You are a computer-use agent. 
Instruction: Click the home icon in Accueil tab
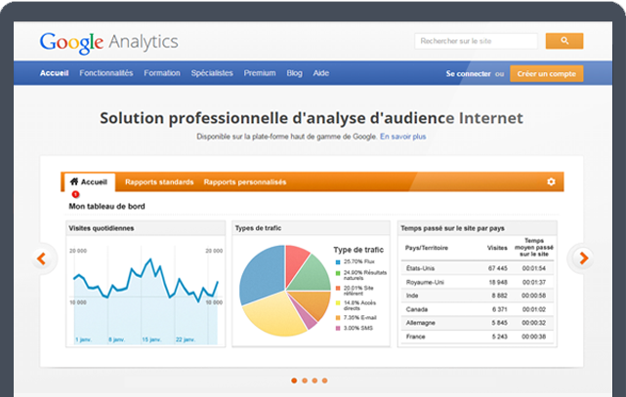74,181
